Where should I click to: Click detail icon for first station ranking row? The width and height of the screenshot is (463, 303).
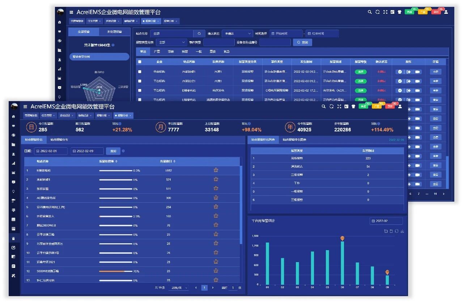click(216, 170)
